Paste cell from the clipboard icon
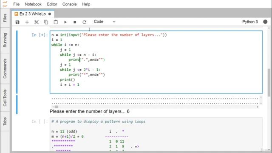This screenshot has width=272, height=153. (56, 22)
